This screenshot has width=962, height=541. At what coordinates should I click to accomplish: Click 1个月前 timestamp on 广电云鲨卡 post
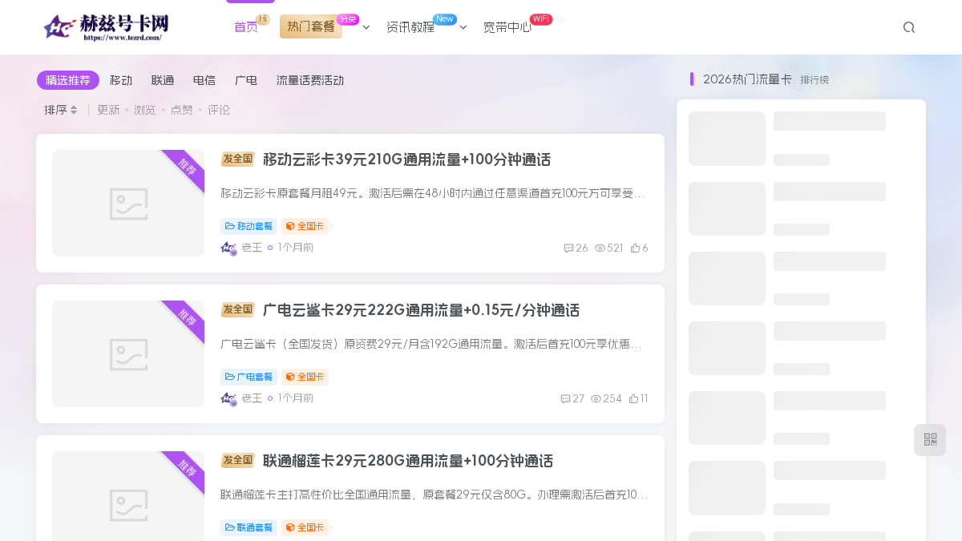pyautogui.click(x=296, y=398)
